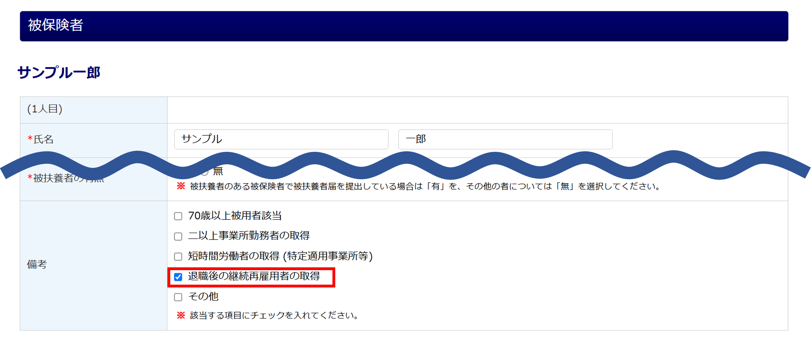The height and width of the screenshot is (339, 811).
Task: Choose the 無 radio option for 被扶養者
Action: point(204,172)
